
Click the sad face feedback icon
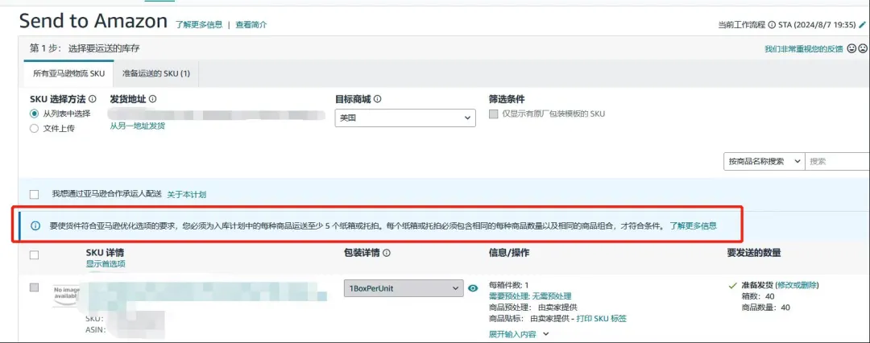click(x=863, y=49)
